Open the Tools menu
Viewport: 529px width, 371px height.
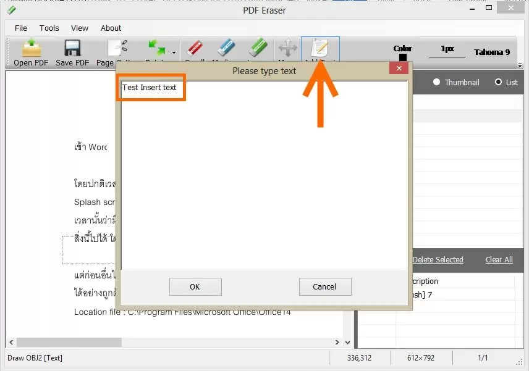point(49,28)
